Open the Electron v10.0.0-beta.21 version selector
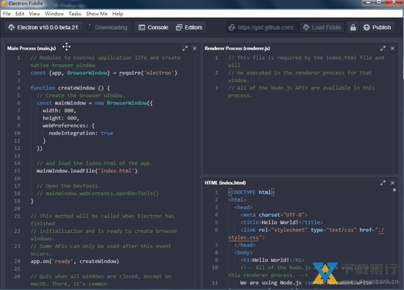 click(44, 28)
